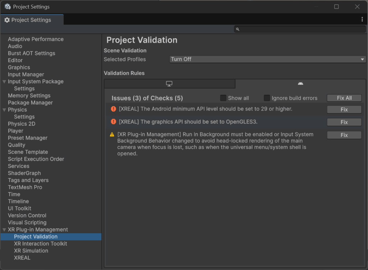Open the XREAL settings page

tap(22, 258)
